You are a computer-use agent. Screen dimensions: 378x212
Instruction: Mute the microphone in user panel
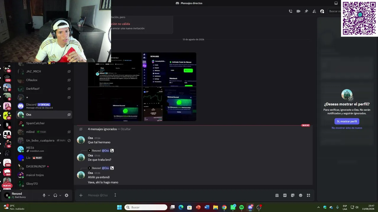[x=44, y=195]
